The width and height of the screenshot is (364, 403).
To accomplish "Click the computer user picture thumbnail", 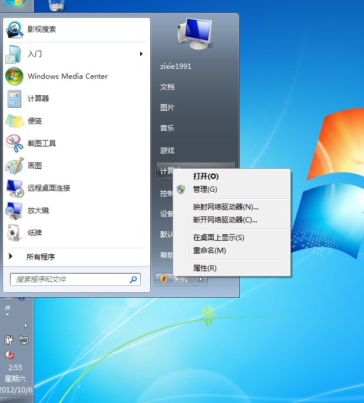I will click(x=195, y=34).
